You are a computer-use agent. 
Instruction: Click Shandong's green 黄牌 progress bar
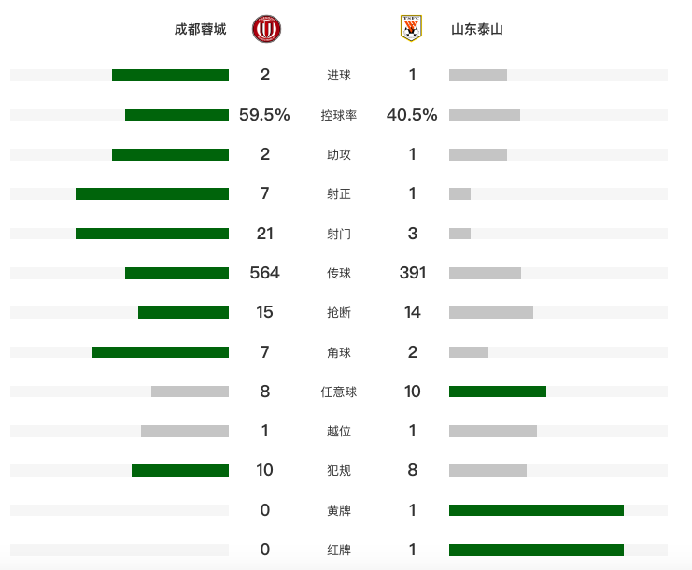point(536,510)
